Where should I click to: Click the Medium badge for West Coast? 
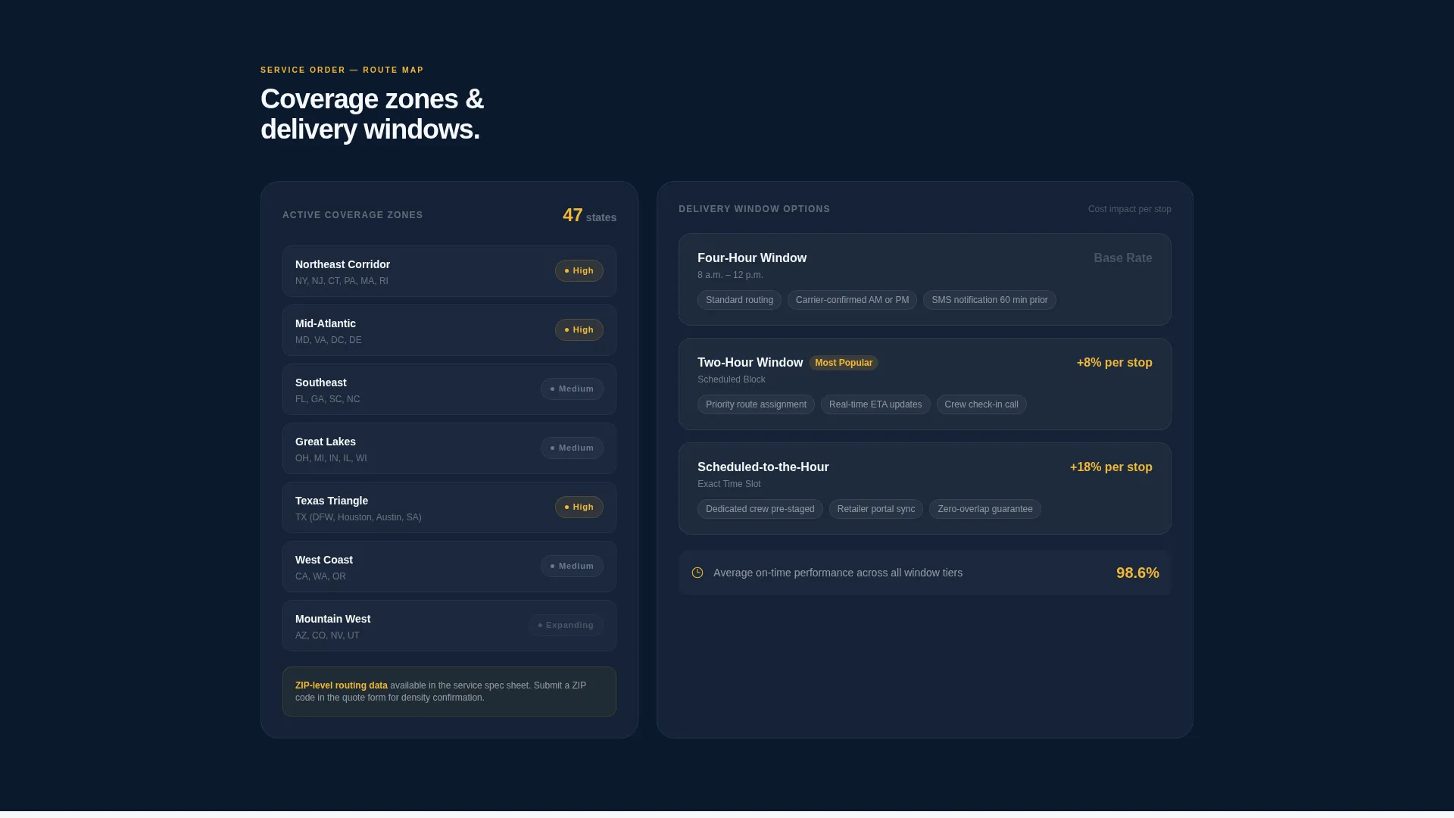click(572, 567)
